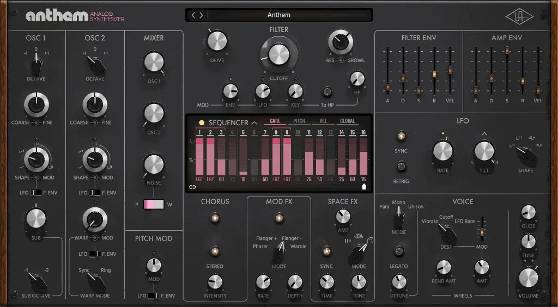Toggle OSC 2 warp LFO / F. ENV switch
The width and height of the screenshot is (558, 307).
(x=95, y=254)
